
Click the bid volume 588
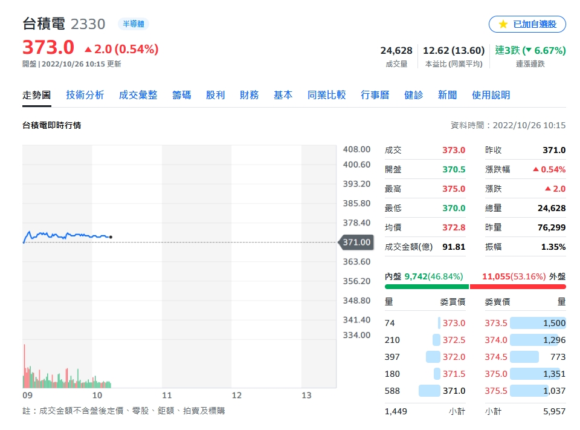point(392,391)
